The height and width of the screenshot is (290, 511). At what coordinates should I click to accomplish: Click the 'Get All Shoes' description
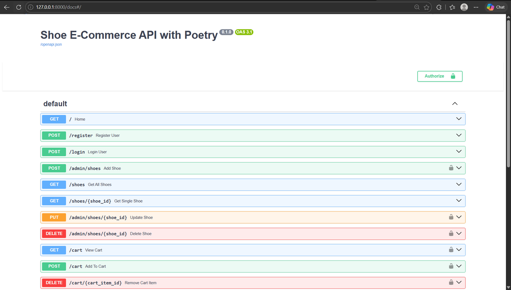click(100, 184)
